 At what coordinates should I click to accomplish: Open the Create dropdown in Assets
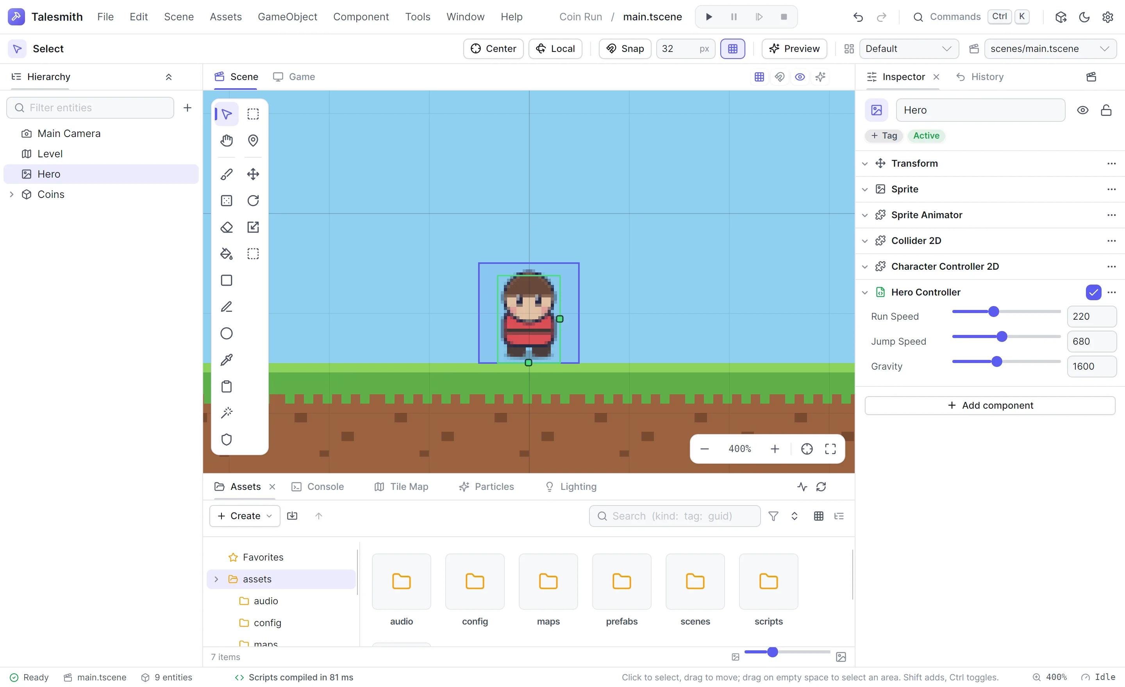[245, 516]
